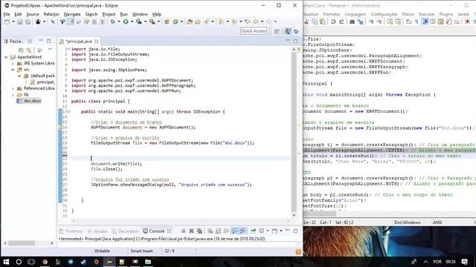This screenshot has width=476, height=267.
Task: Click the Undo icon in Notepad++ toolbar
Action: point(333,22)
